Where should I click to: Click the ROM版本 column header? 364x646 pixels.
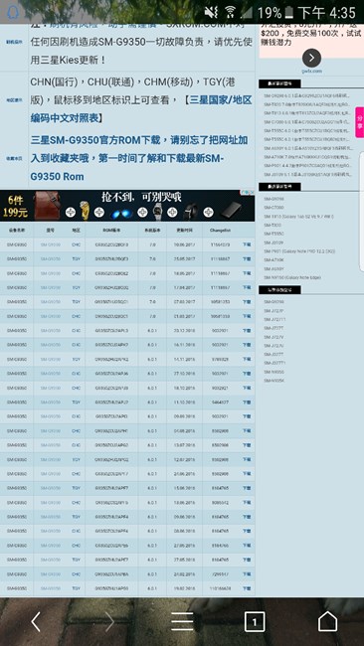111,230
